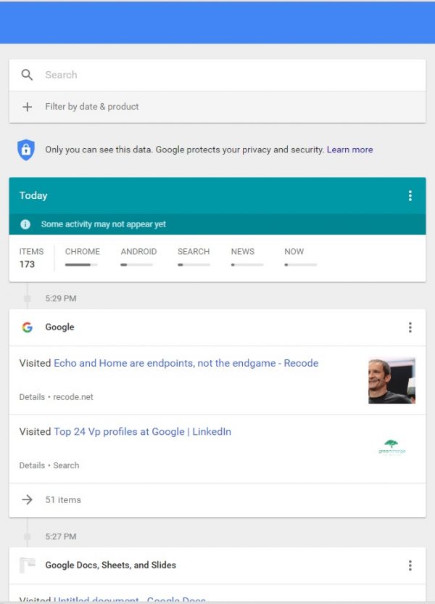Open Top 24 Vp profiles LinkedIn link

coord(142,432)
